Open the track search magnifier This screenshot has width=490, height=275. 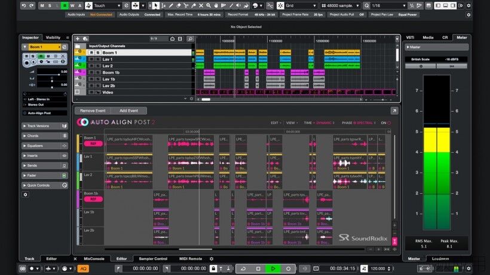190,39
